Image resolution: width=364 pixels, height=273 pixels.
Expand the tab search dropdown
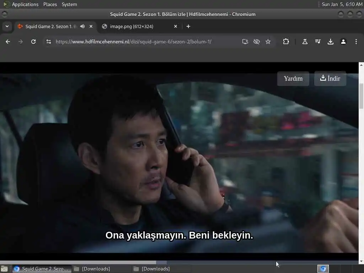point(7,26)
